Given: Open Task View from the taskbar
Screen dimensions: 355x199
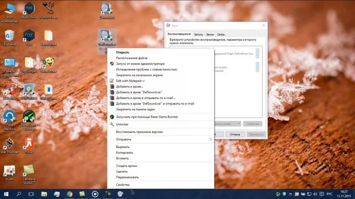Looking at the screenshot, I should pyautogui.click(x=31, y=194).
